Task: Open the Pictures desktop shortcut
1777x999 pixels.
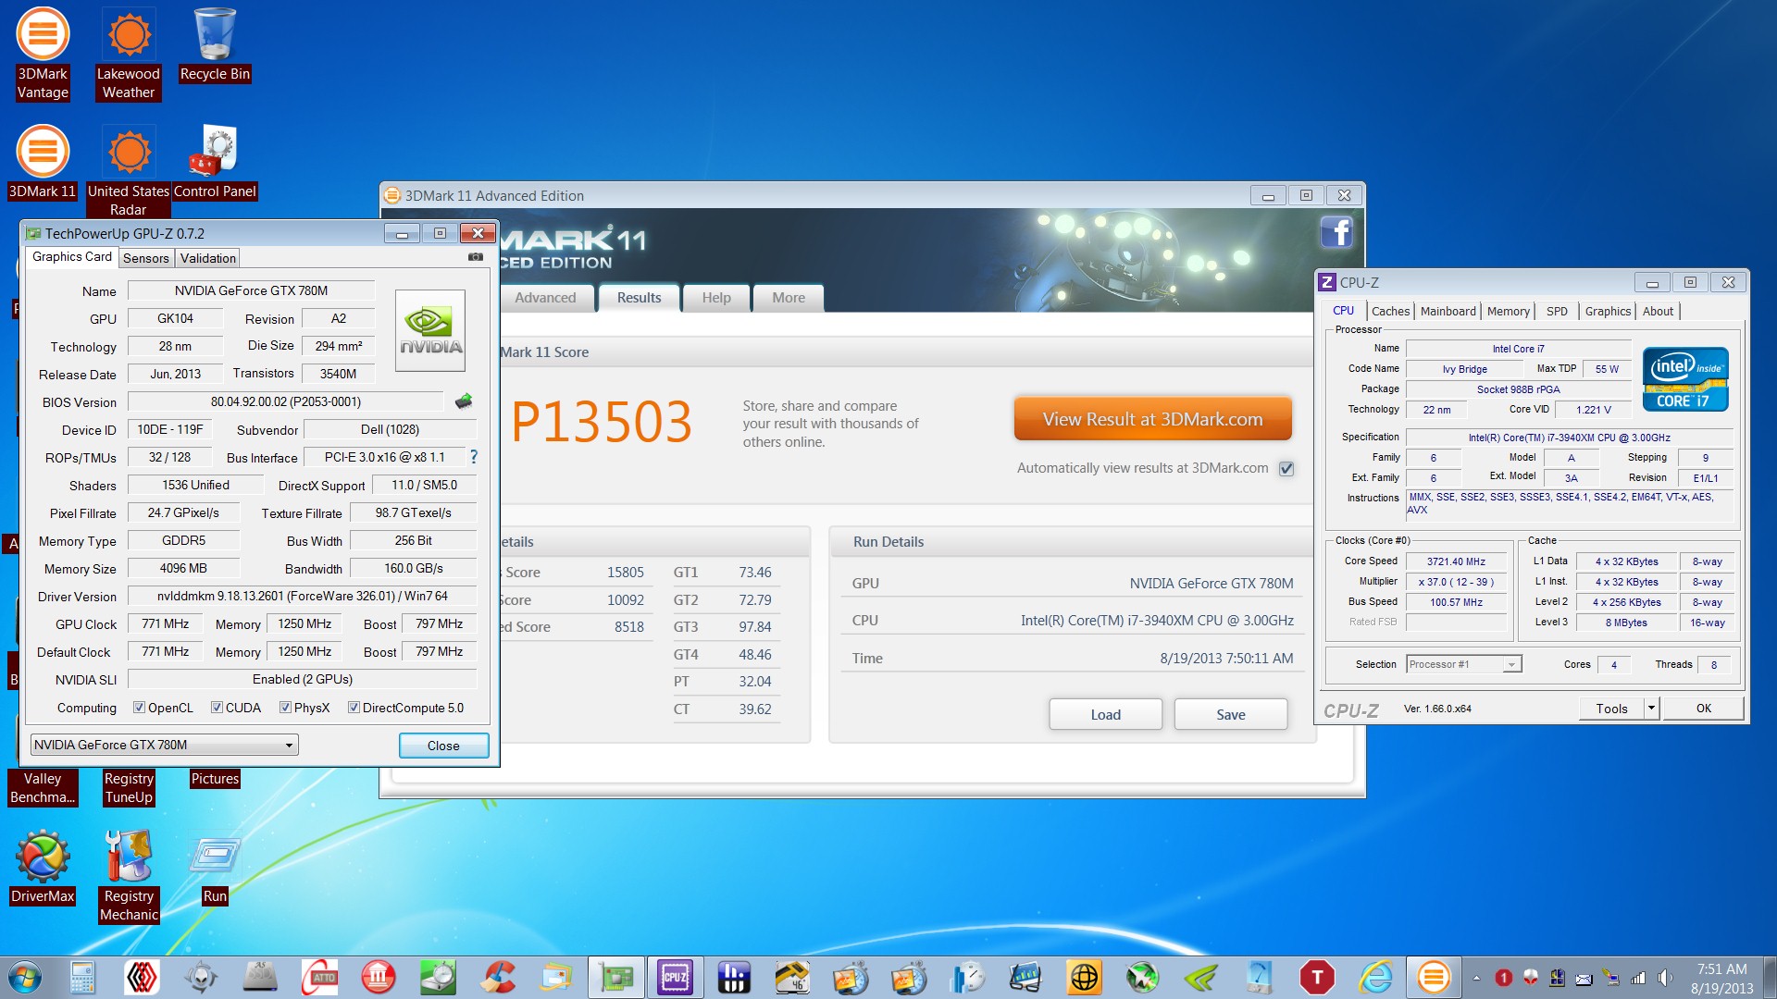Action: click(215, 779)
